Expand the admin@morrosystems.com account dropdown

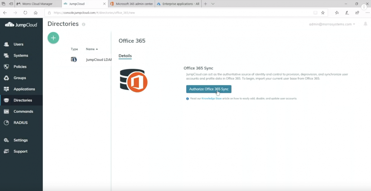point(332,24)
